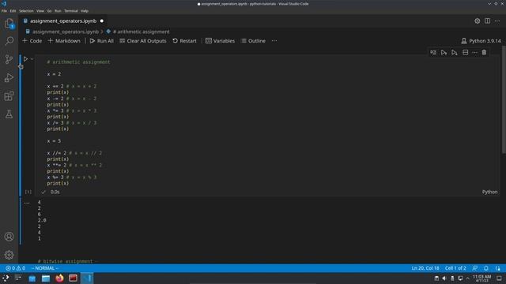Click 'Cell 1 of 2' status entry
This screenshot has width=506, height=284.
455,268
